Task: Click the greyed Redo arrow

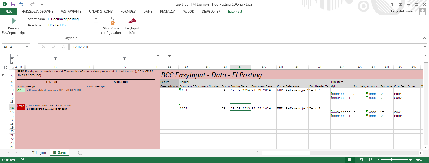Action: (x=32, y=4)
